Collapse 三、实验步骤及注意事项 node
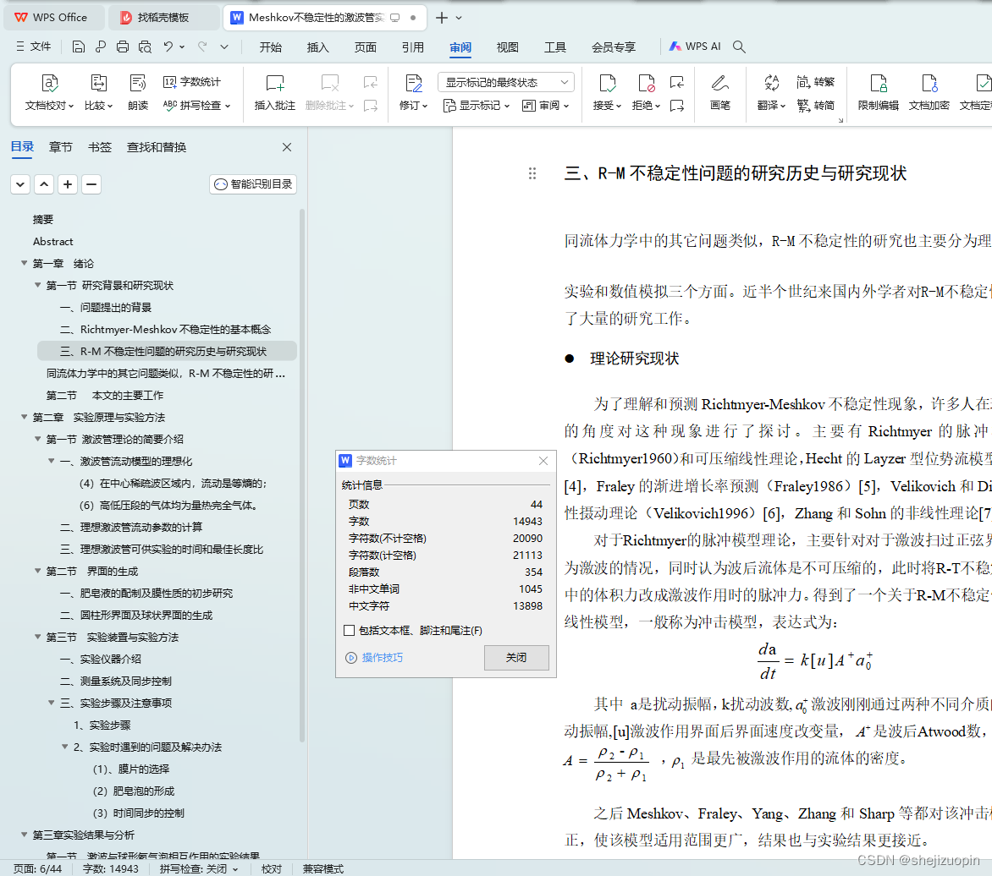The height and width of the screenshot is (876, 992). 52,703
